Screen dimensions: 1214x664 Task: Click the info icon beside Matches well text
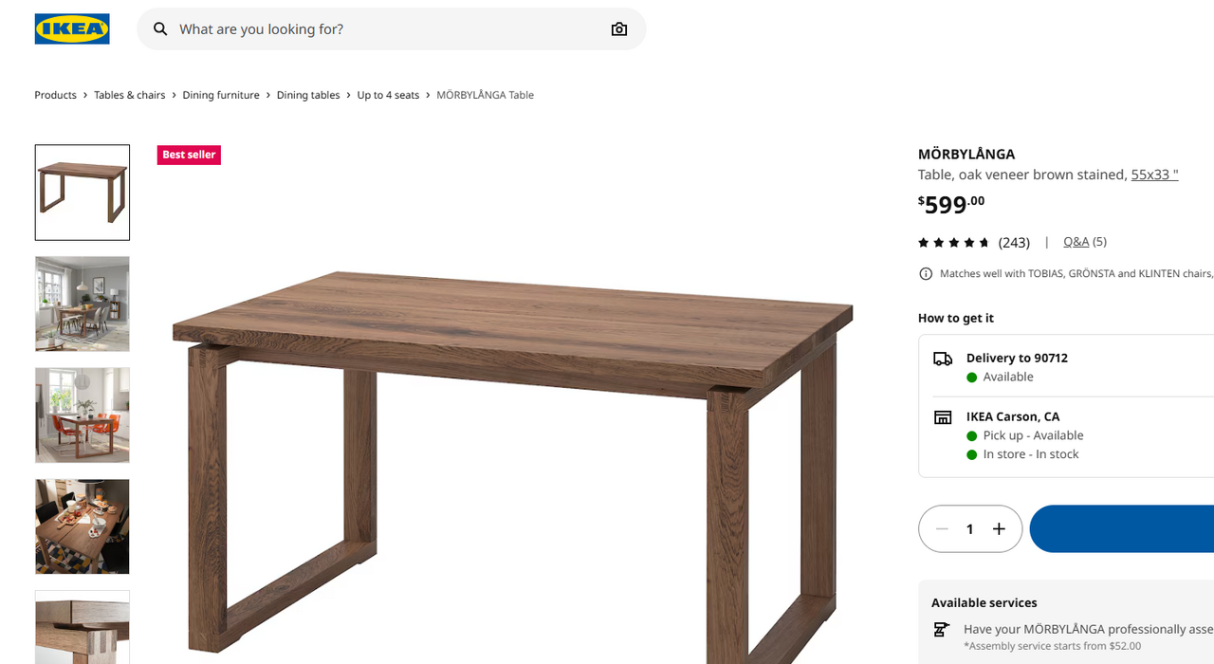[x=926, y=273]
